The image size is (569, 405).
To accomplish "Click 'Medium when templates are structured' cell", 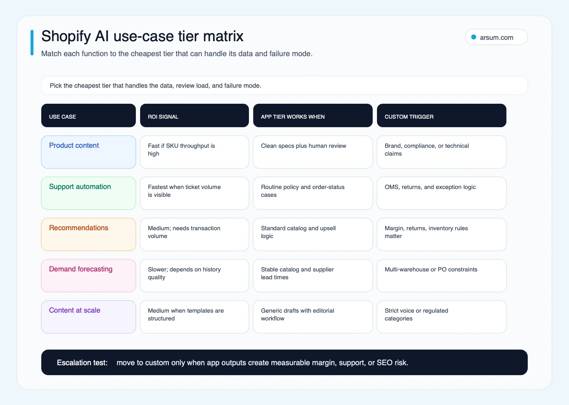I will [194, 317].
